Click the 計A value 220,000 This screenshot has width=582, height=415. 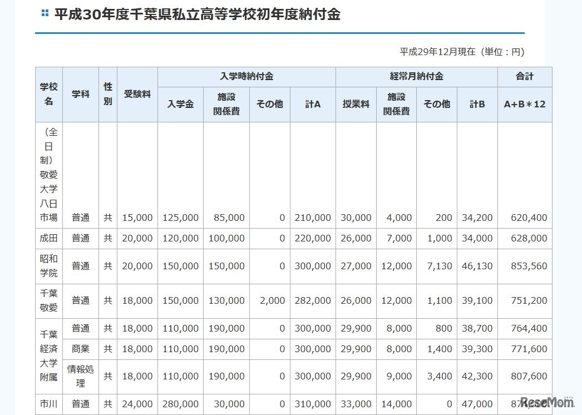[313, 238]
